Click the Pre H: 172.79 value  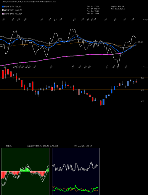point(93,9)
